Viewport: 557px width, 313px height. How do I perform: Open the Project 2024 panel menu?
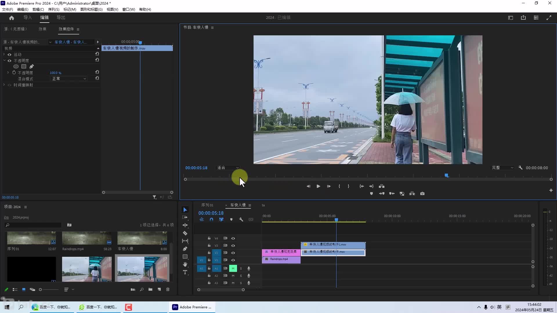point(26,207)
